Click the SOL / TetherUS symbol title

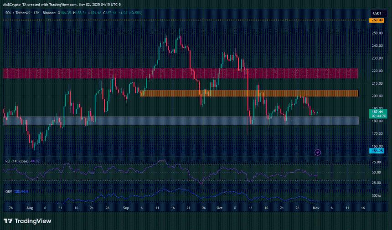pyautogui.click(x=19, y=14)
